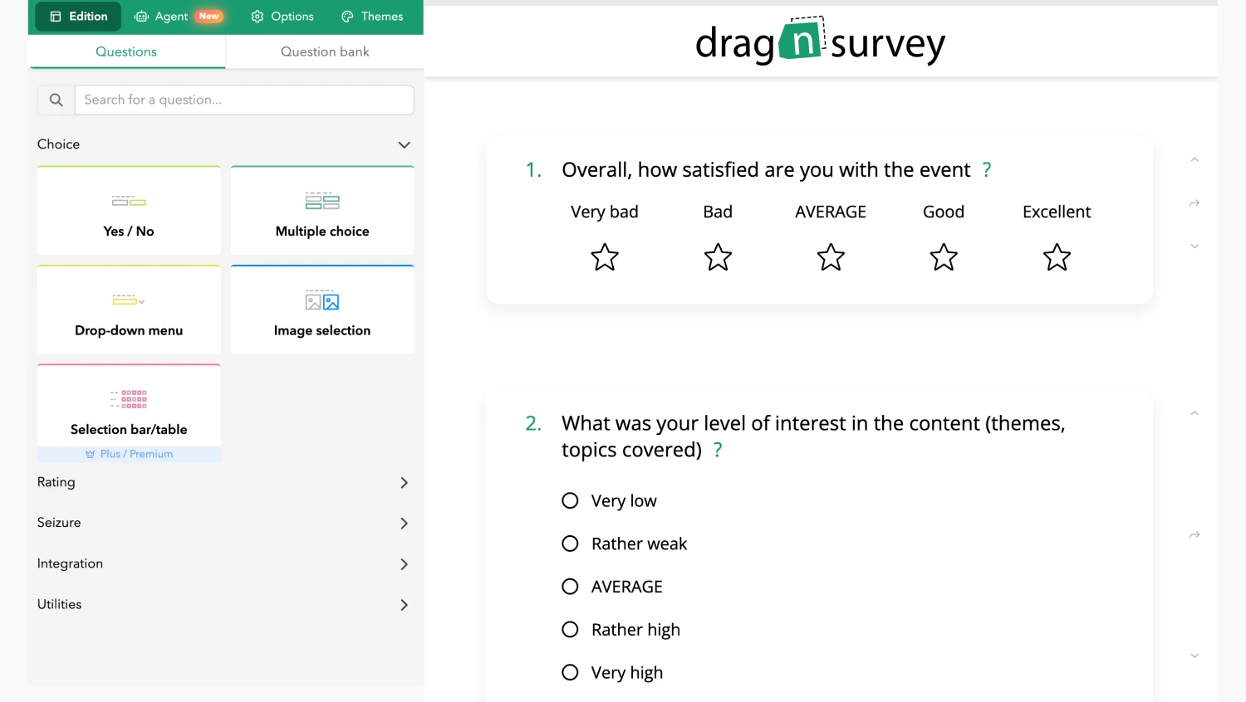Click the question search input field
The width and height of the screenshot is (1246, 702).
click(244, 100)
